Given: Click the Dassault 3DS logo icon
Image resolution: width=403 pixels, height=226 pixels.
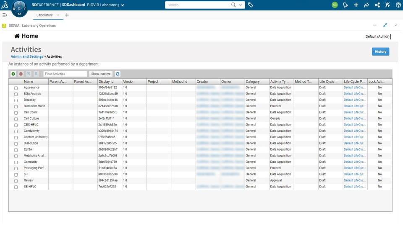Looking at the screenshot, I should (x=5, y=5).
